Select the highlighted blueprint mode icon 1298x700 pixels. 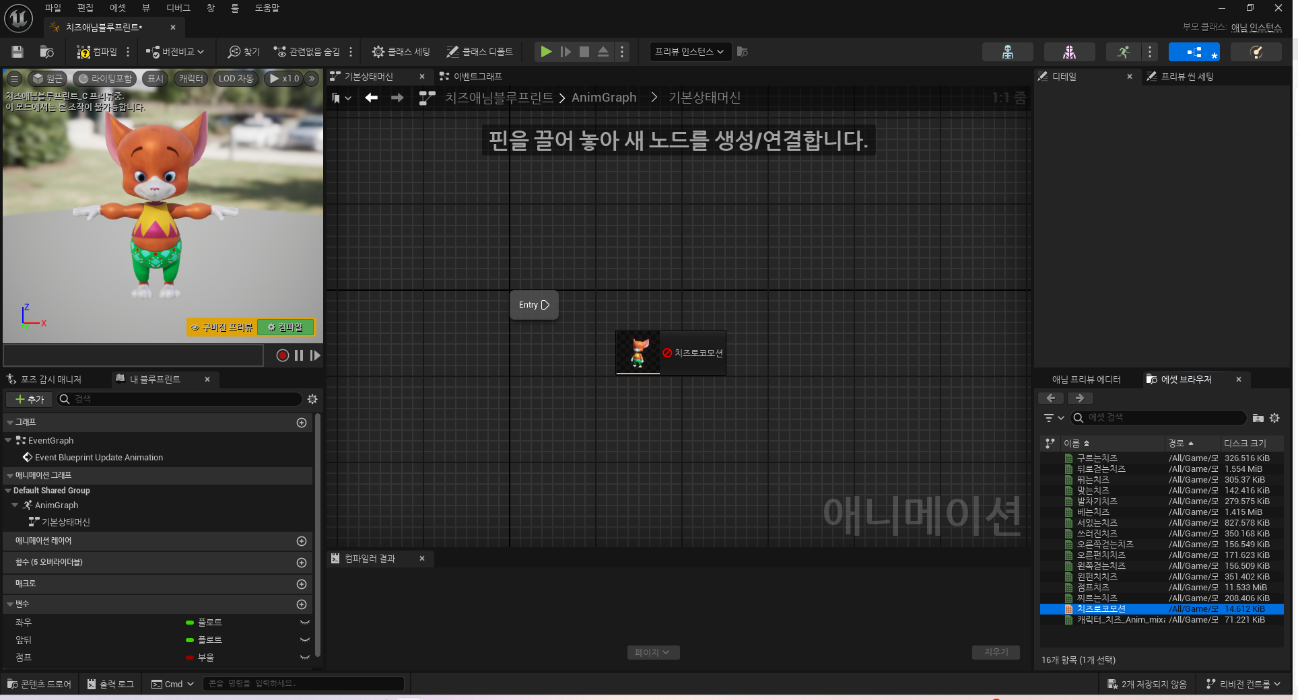pyautogui.click(x=1194, y=52)
